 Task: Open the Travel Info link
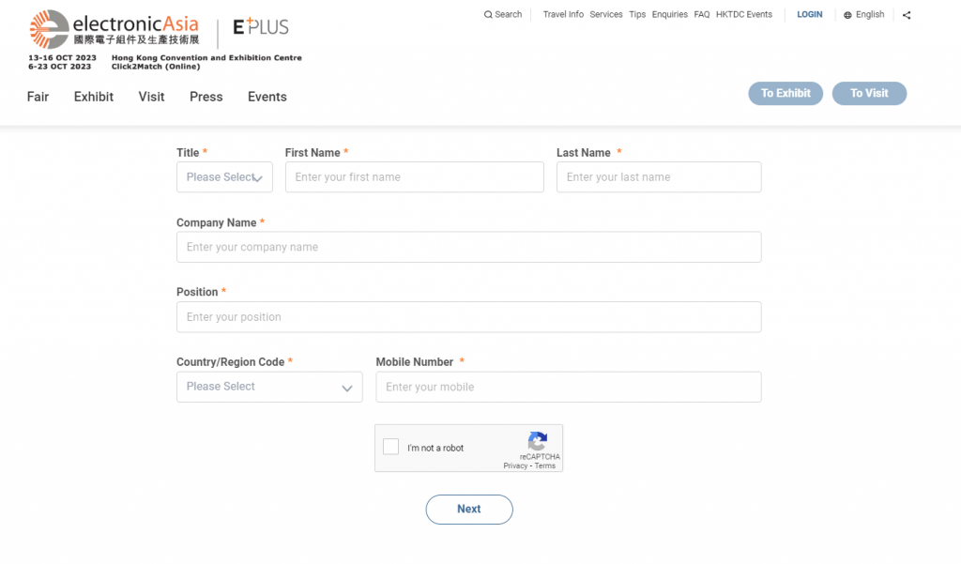pyautogui.click(x=563, y=15)
